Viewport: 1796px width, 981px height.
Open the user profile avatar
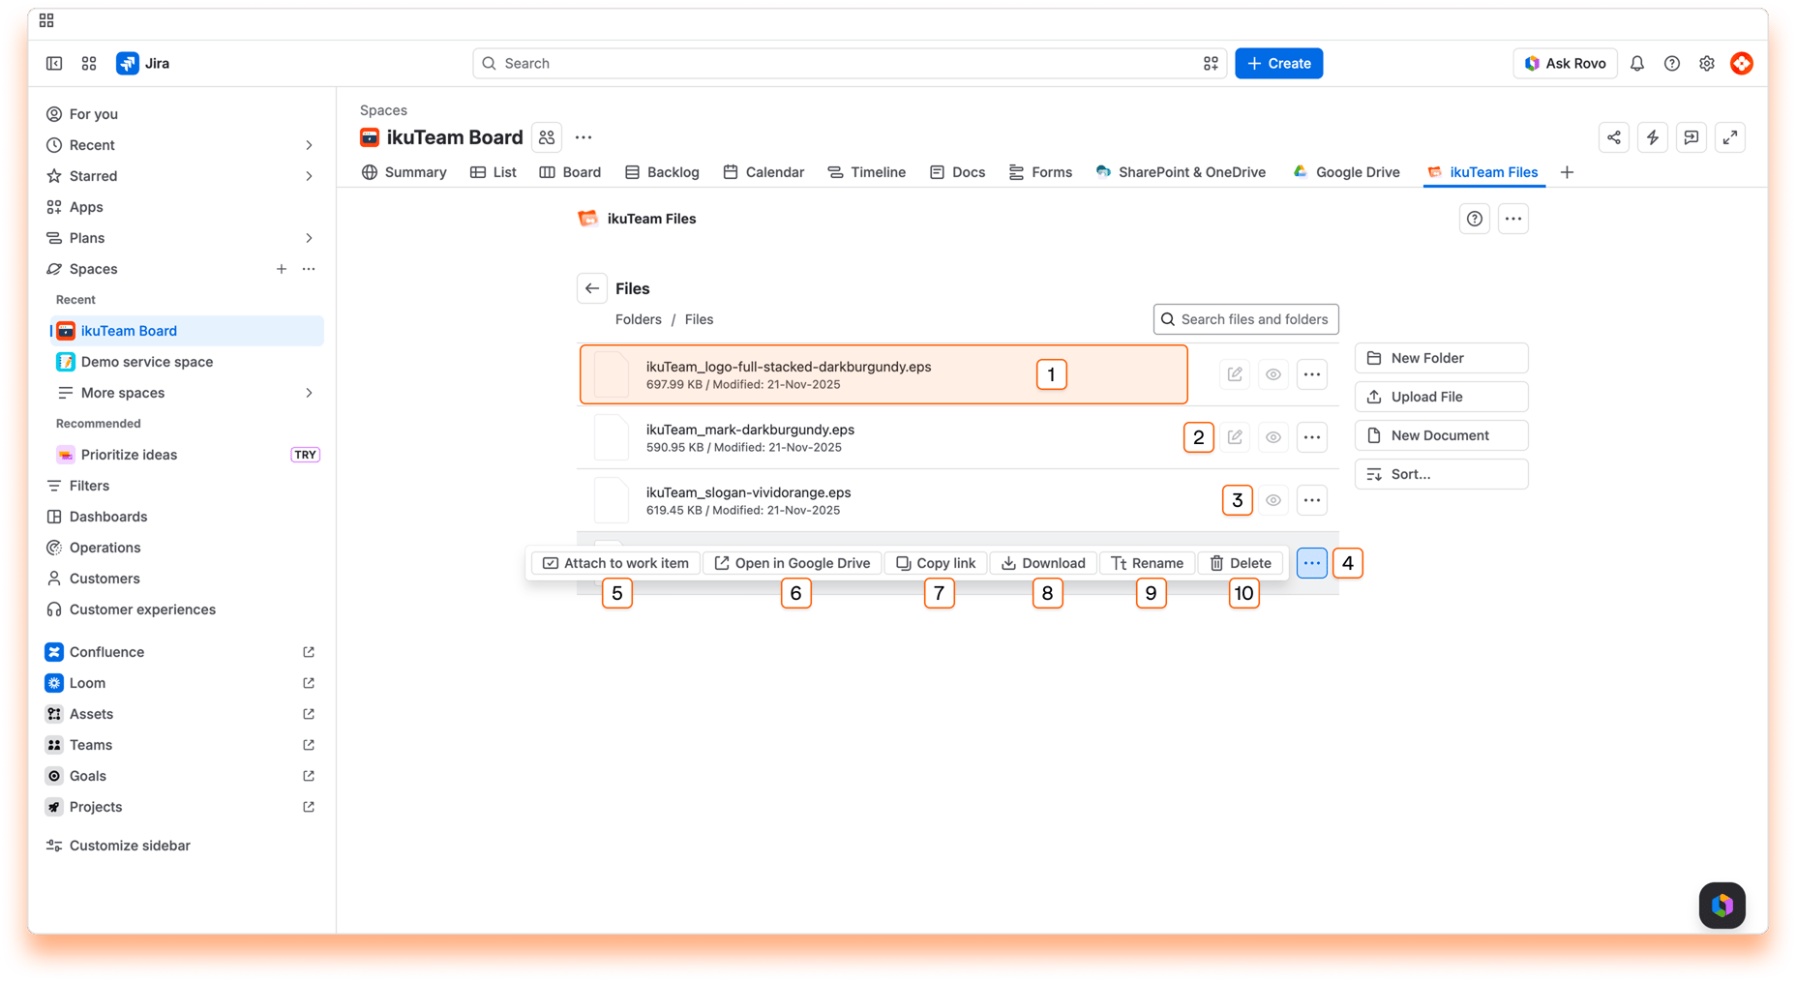[x=1742, y=63]
